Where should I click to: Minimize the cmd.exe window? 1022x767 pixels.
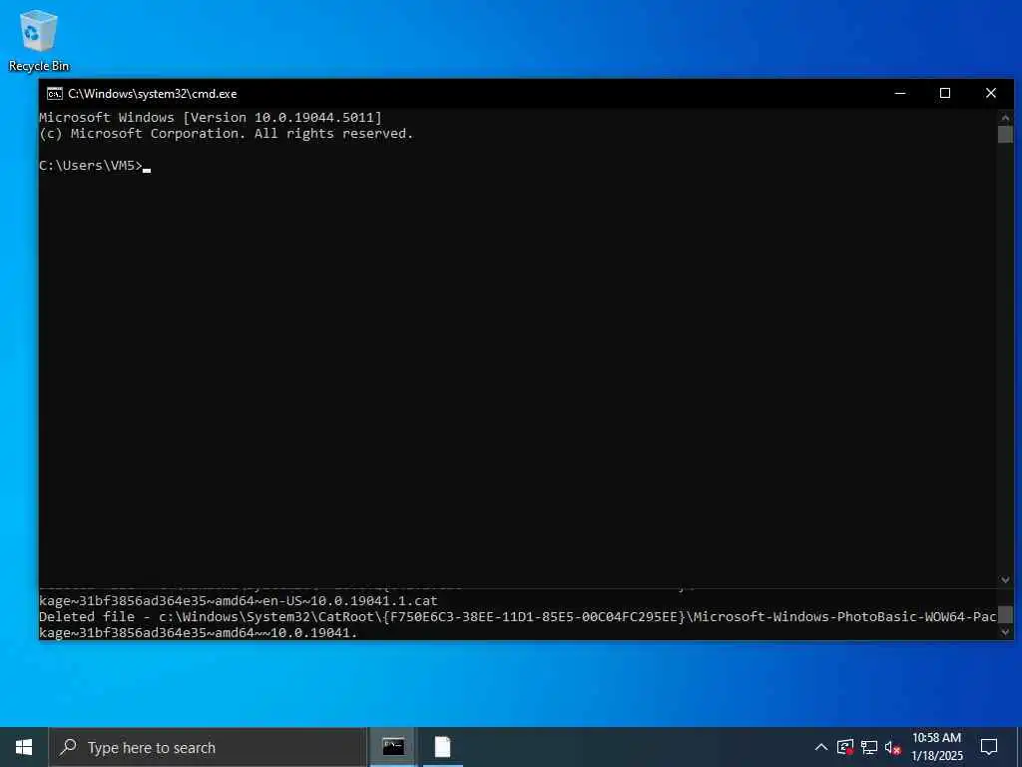click(x=900, y=93)
